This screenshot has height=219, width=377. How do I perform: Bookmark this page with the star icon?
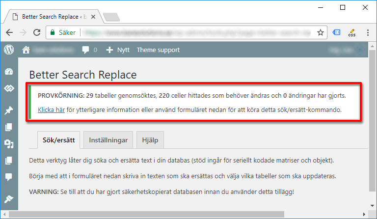[320, 32]
